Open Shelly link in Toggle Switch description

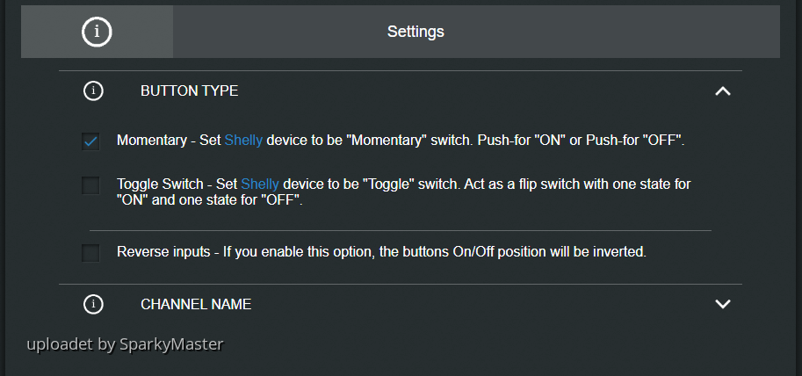coord(260,184)
